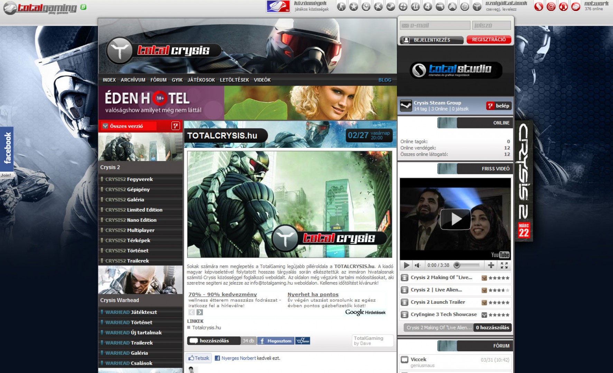Click the red REGISZTRÁCIÓ button
This screenshot has height=373, width=613.
click(489, 40)
